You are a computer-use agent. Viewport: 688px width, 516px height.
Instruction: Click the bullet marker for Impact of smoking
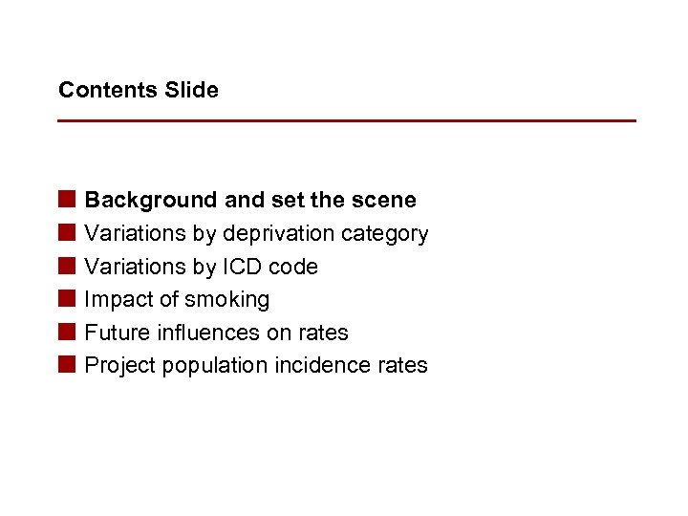(66, 299)
